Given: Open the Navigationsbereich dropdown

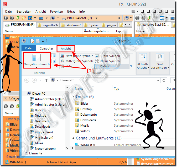Looking at the screenshot, I should coord(37,67).
